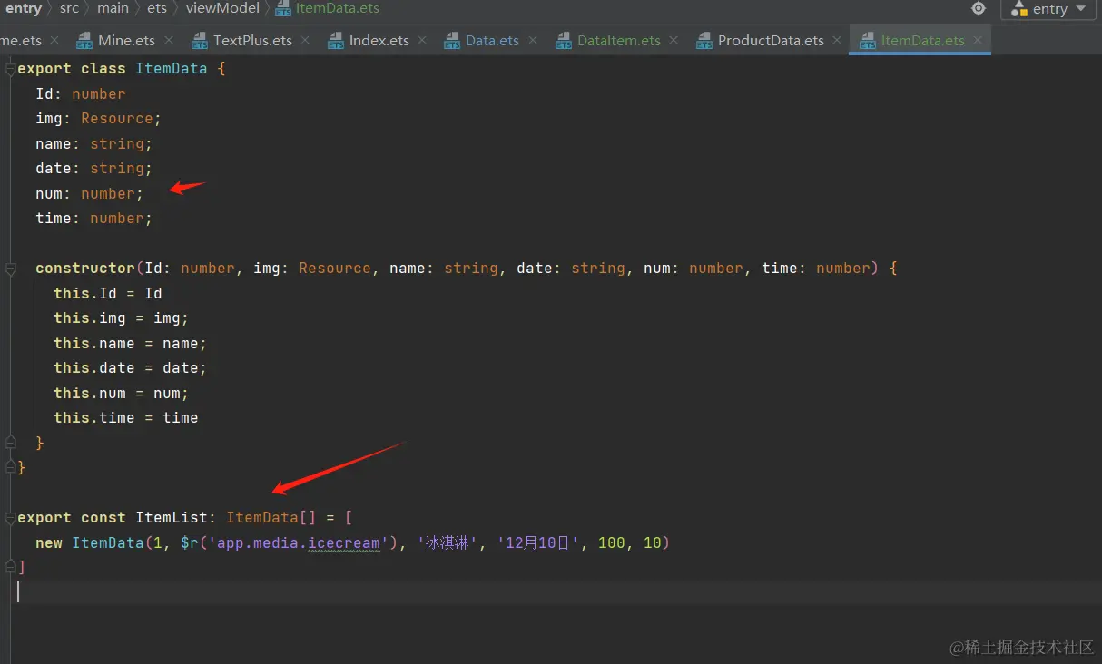
Task: Click the main breadcrumb
Action: click(x=113, y=8)
